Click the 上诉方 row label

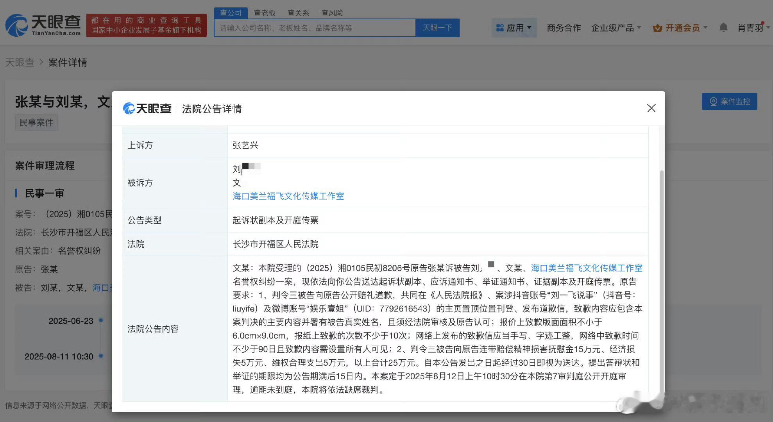[140, 145]
